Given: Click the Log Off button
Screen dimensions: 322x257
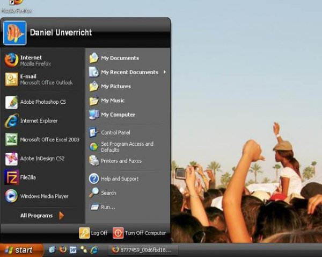Looking at the screenshot, I should [93, 233].
